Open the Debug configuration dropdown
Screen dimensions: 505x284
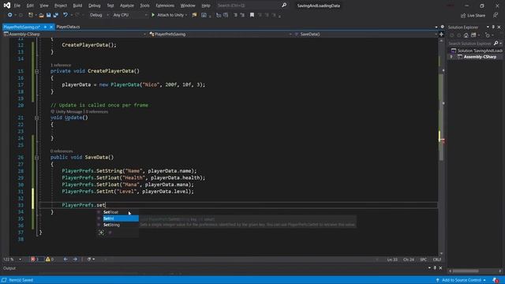(99, 15)
